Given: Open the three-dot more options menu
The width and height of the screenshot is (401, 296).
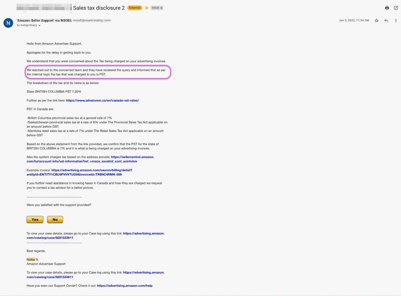Looking at the screenshot, I should [396, 21].
